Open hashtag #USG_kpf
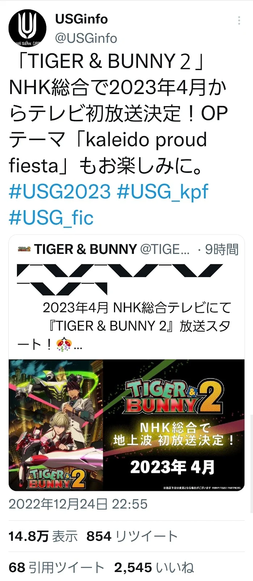Image resolution: width=253 pixels, height=581 pixels. tap(163, 191)
